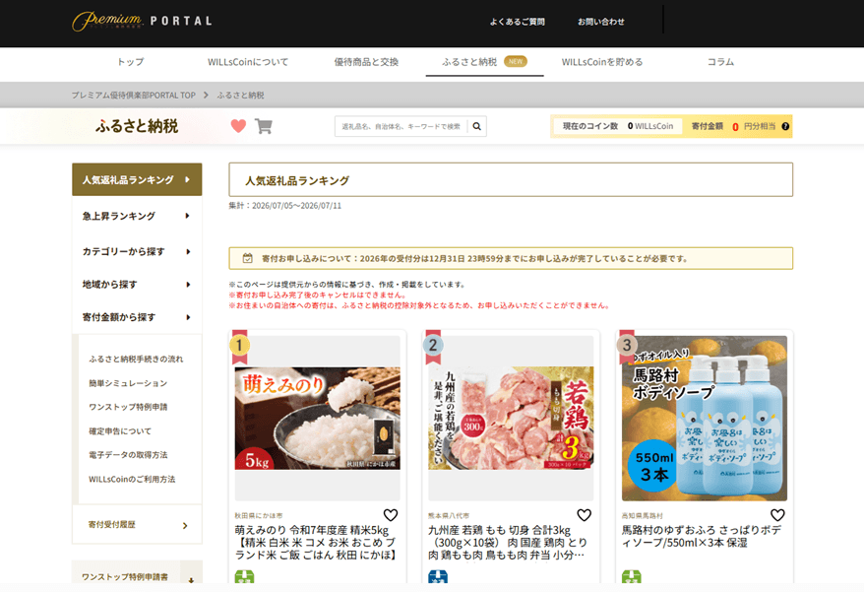Viewport: 864px width, 592px height.
Task: Open the 優待商品と交換 navigation tab
Action: (x=366, y=62)
